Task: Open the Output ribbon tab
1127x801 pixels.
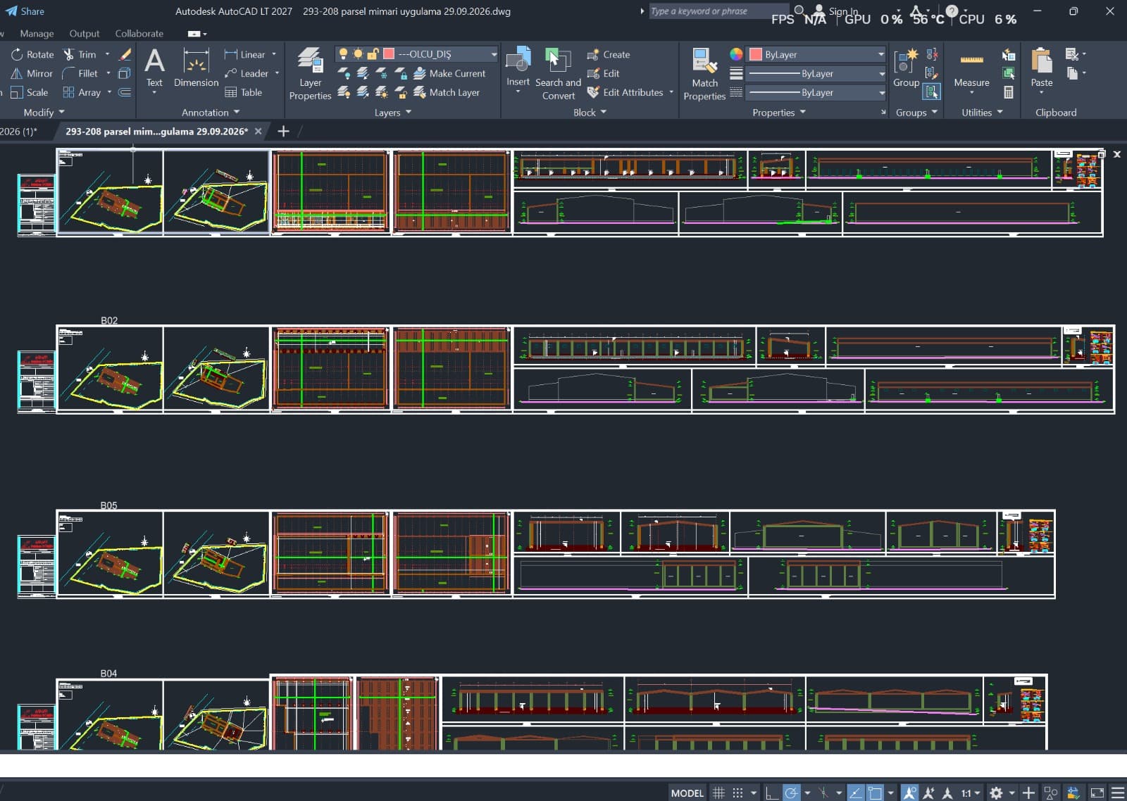Action: [85, 33]
